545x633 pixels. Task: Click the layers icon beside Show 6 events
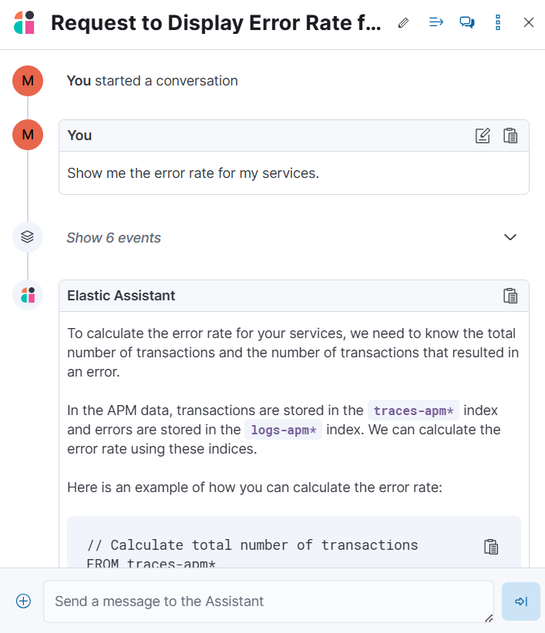(x=28, y=236)
